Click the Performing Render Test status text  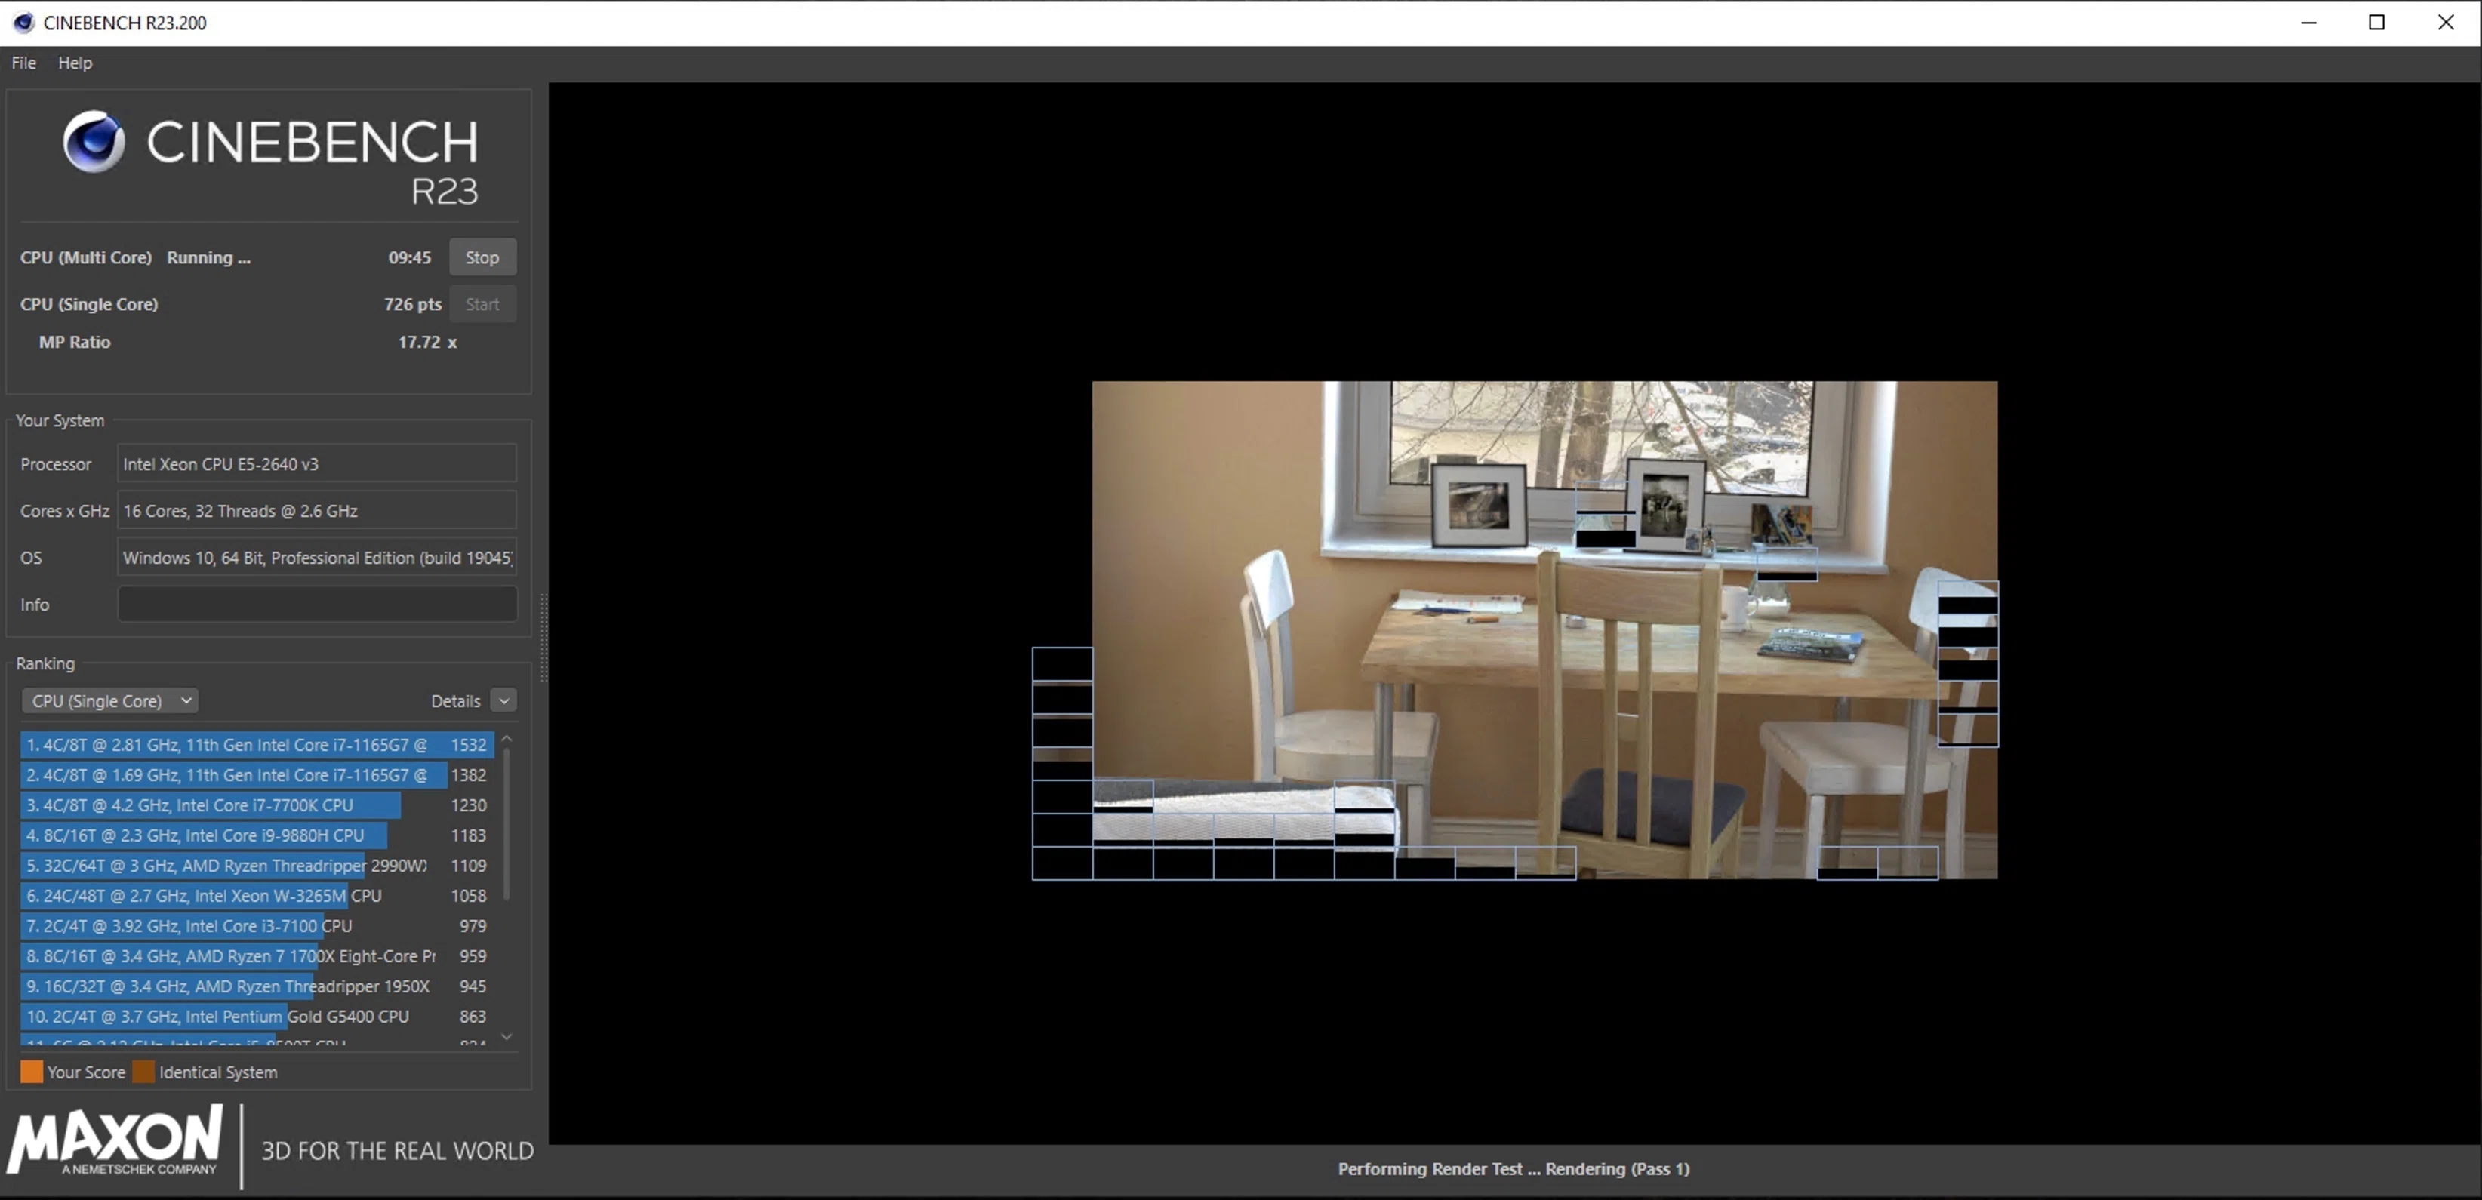coord(1514,1169)
